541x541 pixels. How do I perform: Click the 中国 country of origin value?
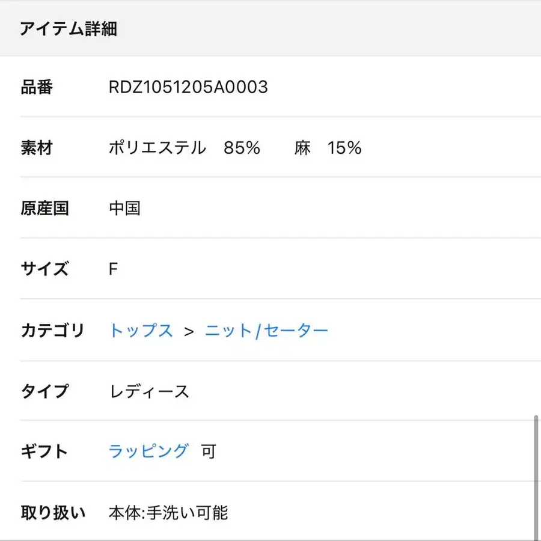(x=124, y=209)
